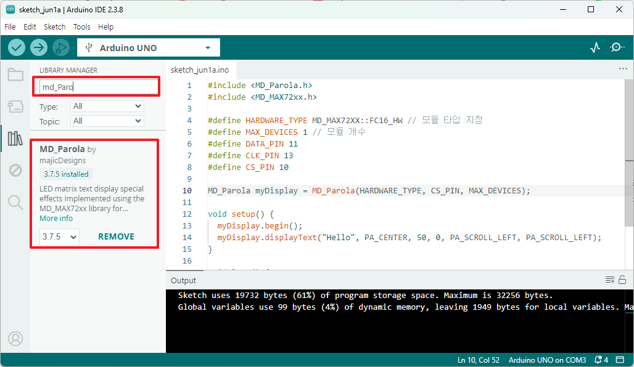Open the Arduino UNO board selector dropdown
Screen dimensions: 634x367
click(x=149, y=47)
